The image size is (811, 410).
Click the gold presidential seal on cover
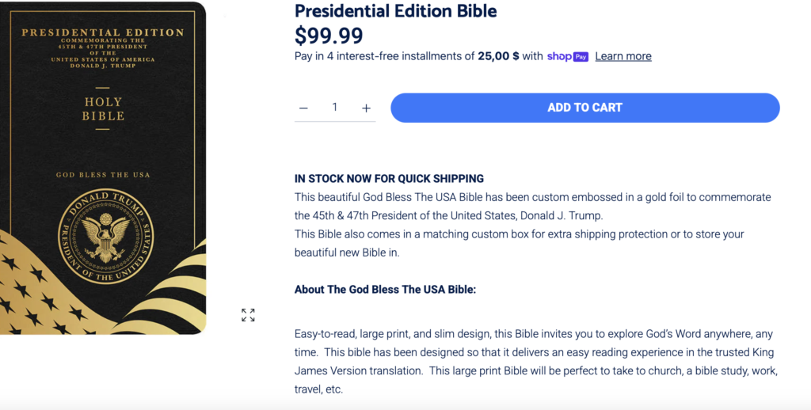pos(106,235)
